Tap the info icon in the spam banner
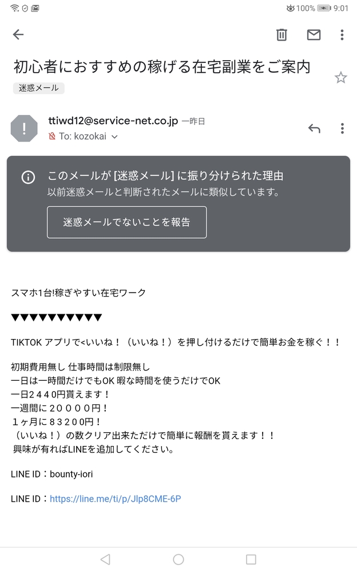 click(28, 177)
